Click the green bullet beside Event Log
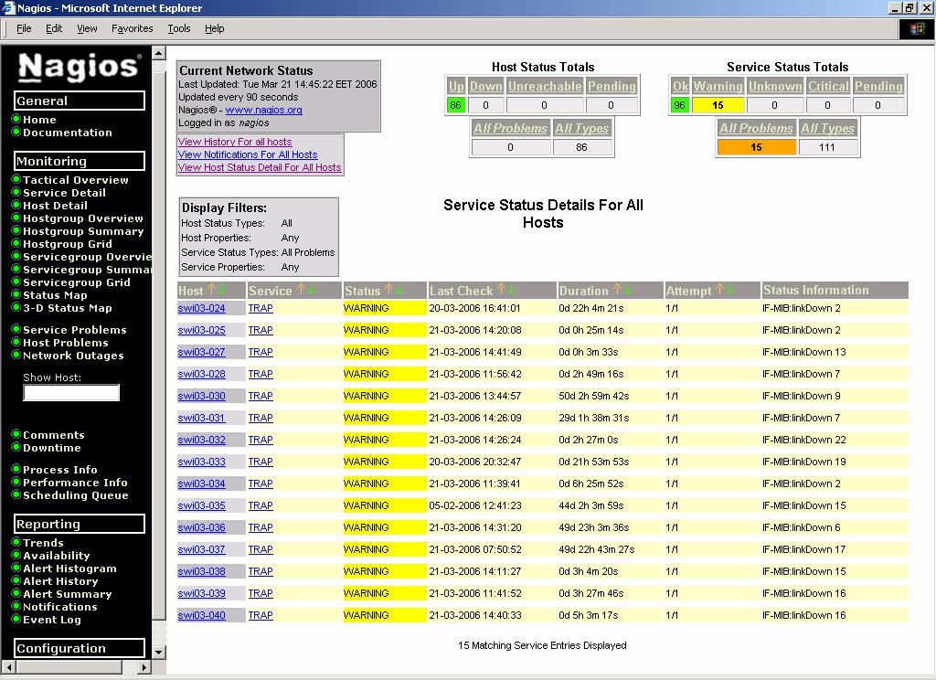Image resolution: width=936 pixels, height=680 pixels. [x=16, y=619]
